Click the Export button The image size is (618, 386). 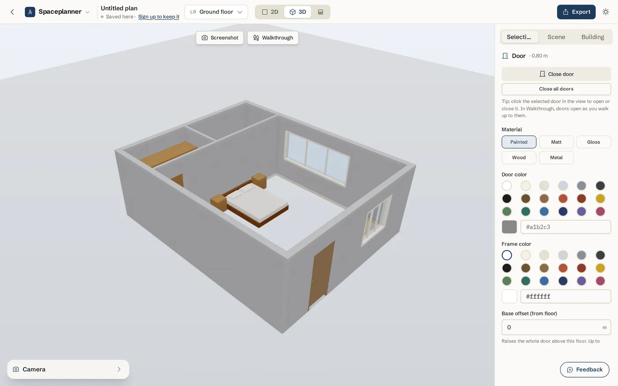point(576,12)
